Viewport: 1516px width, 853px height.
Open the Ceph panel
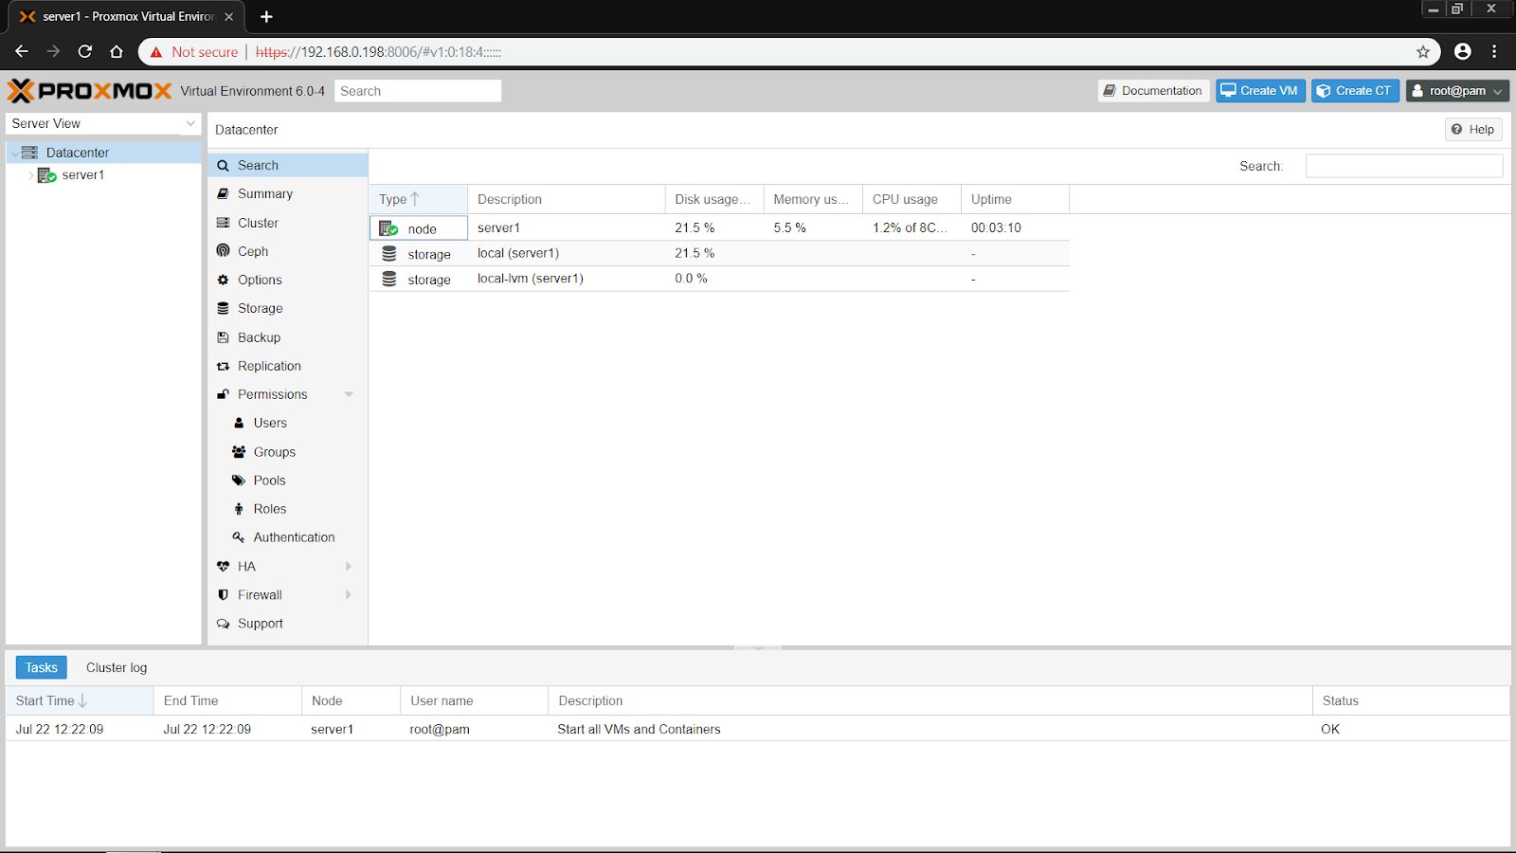tap(252, 250)
